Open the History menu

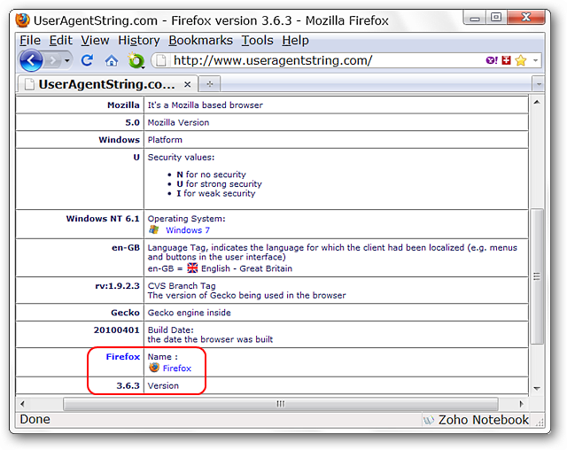[x=138, y=40]
